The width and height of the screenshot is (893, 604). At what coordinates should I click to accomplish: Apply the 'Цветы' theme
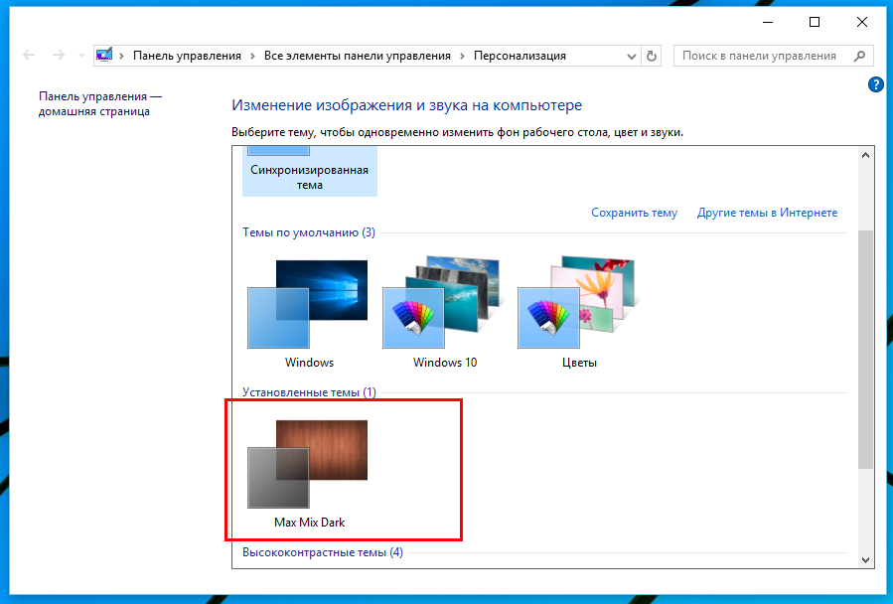(579, 313)
